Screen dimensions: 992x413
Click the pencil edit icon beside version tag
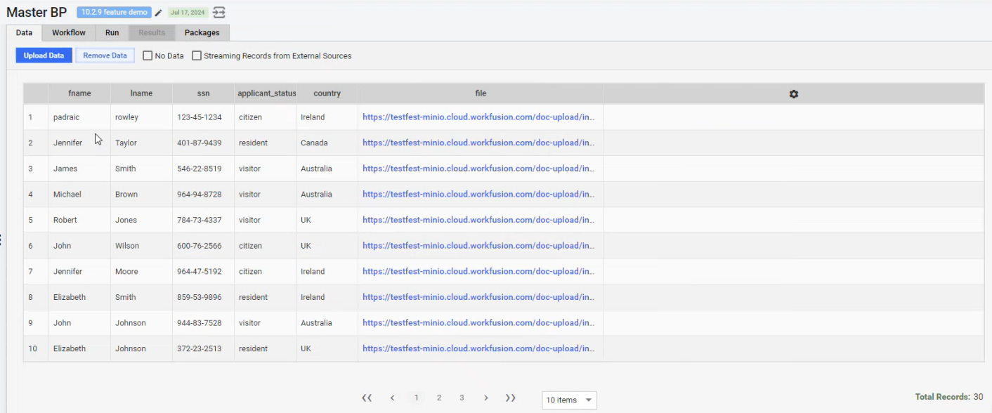point(159,13)
